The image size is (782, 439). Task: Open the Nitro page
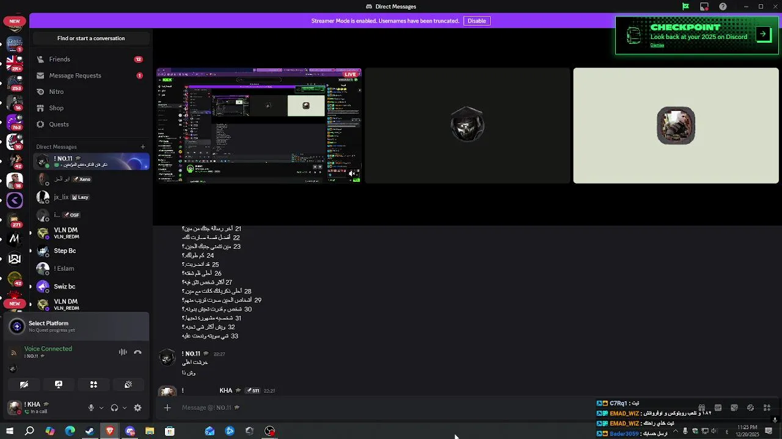click(91, 91)
